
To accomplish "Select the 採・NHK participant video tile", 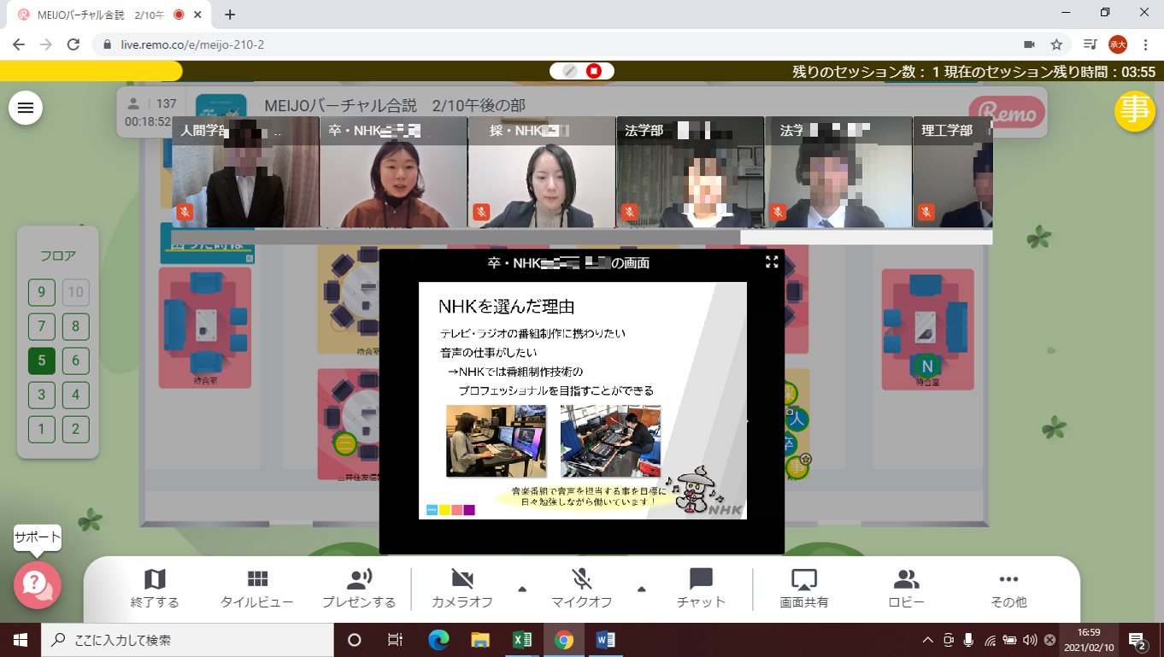I will [542, 173].
